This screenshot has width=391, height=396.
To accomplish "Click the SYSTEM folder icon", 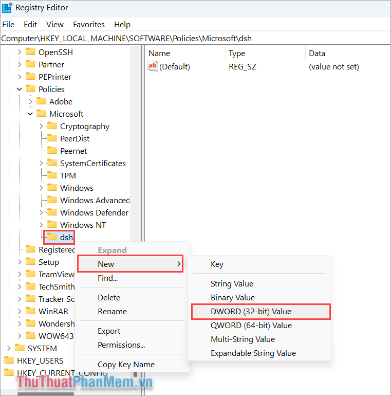I will (20, 348).
